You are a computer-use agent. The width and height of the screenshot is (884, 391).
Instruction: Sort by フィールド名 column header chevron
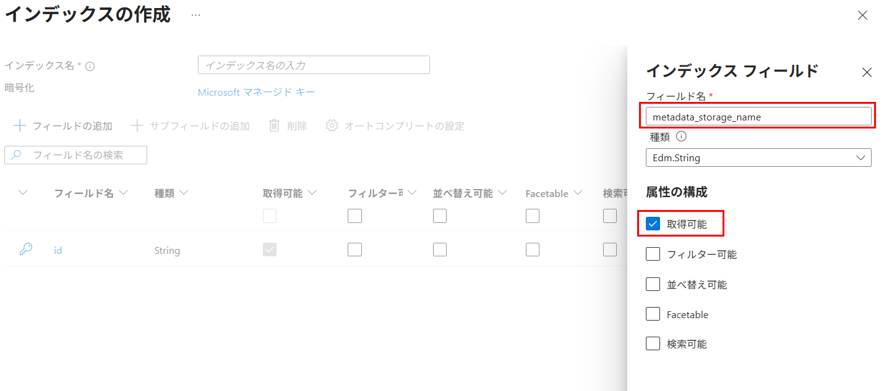click(123, 193)
